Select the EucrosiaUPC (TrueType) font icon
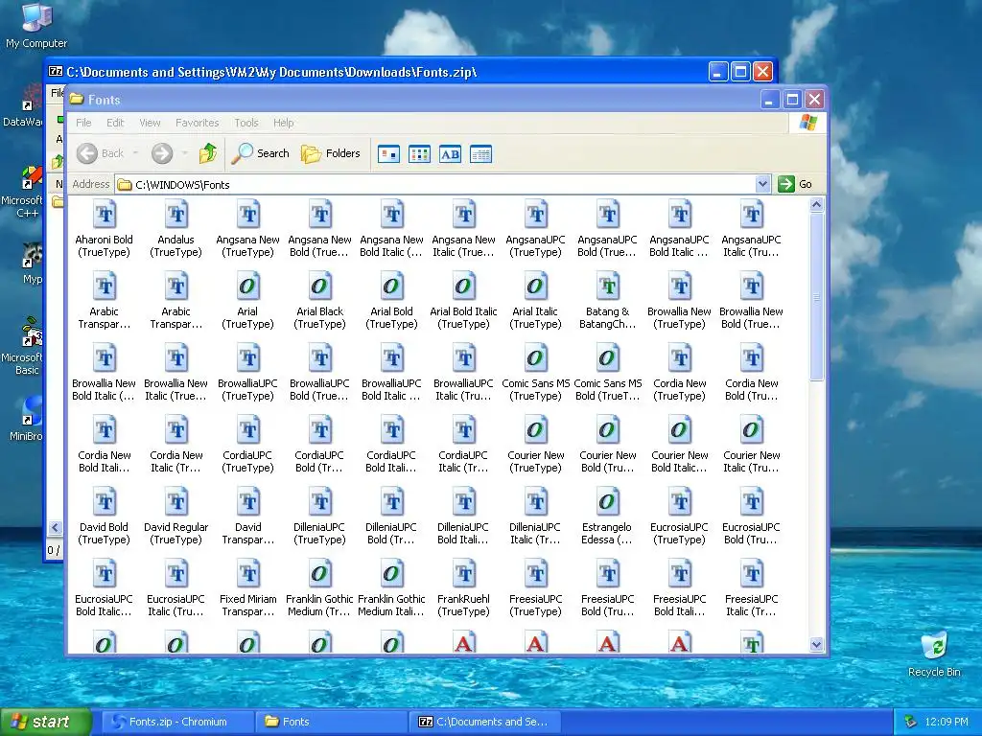 click(x=680, y=502)
